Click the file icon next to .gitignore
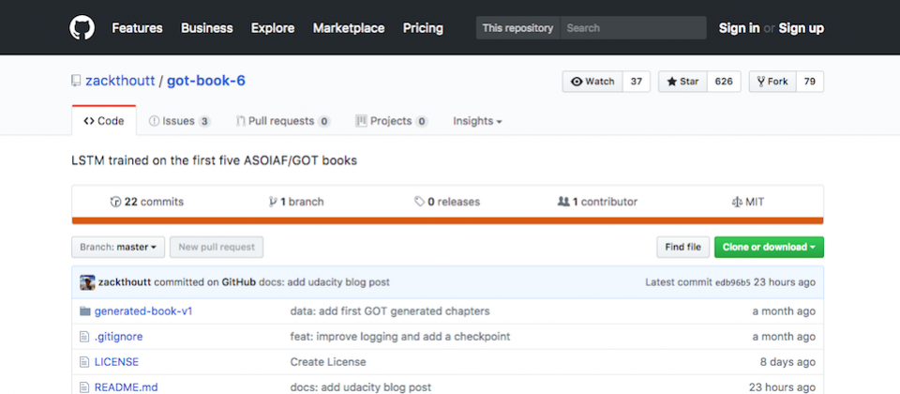The image size is (900, 394). (84, 337)
